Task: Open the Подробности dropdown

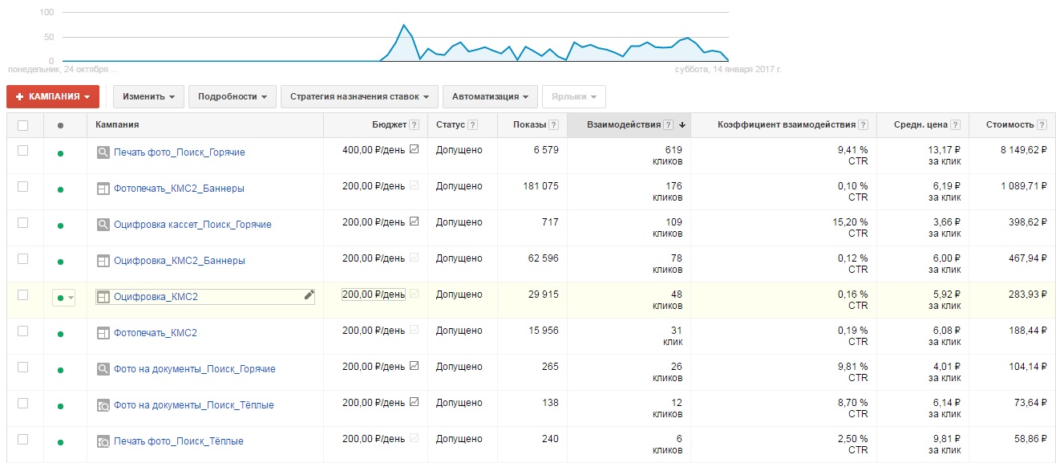Action: (x=233, y=96)
